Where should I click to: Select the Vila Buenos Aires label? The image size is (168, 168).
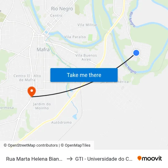pos(86,57)
